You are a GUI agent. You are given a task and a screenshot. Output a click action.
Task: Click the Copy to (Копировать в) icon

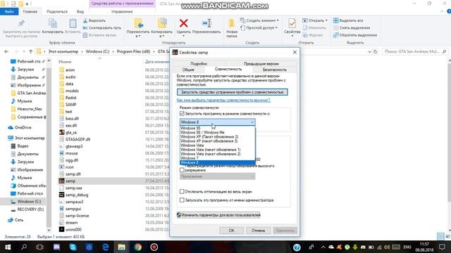click(x=162, y=23)
